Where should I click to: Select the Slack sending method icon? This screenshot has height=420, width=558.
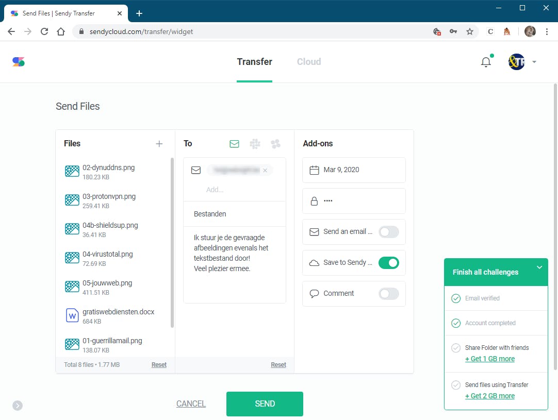coord(255,144)
